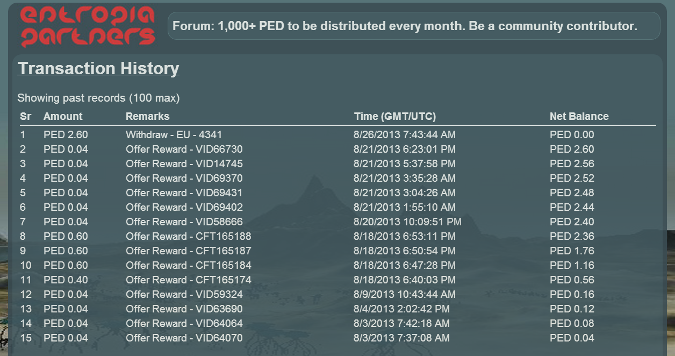This screenshot has width=675, height=356.
Task: Select the Withdraw - EU - 4341 remark
Action: coord(174,134)
